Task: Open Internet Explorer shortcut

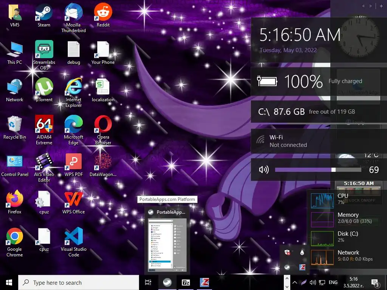Action: (73, 93)
